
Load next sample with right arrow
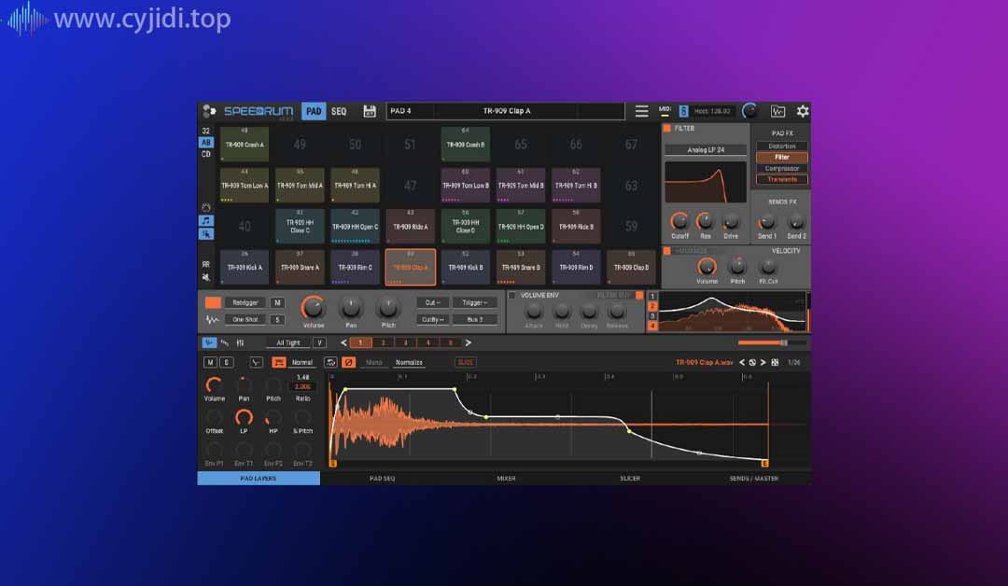763,362
